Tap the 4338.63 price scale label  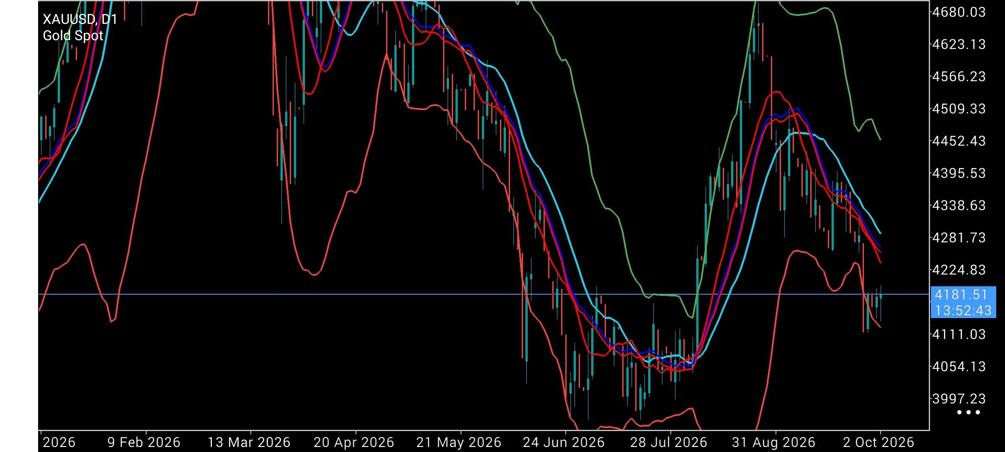[959, 205]
